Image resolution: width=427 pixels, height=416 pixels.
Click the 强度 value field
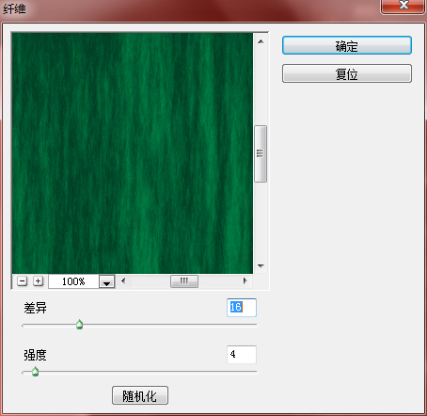[x=242, y=355]
